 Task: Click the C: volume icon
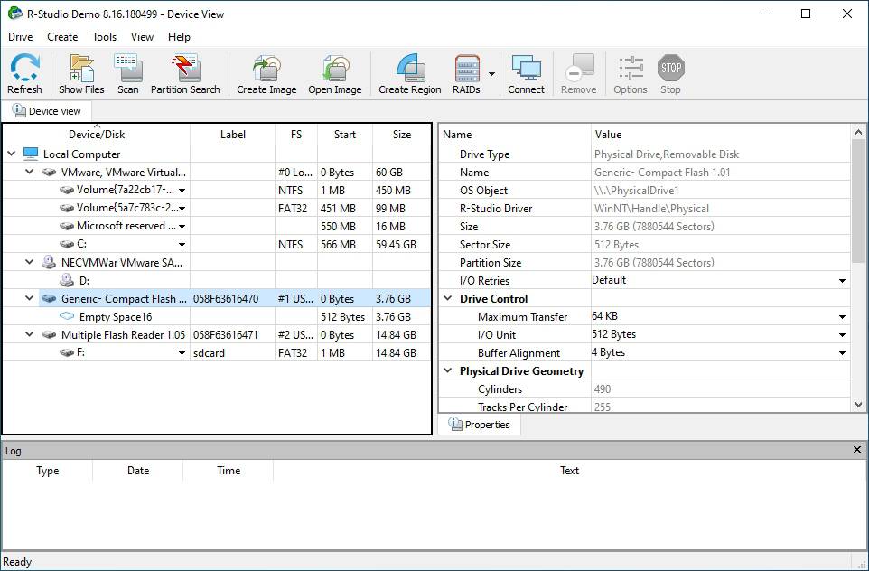pyautogui.click(x=67, y=244)
